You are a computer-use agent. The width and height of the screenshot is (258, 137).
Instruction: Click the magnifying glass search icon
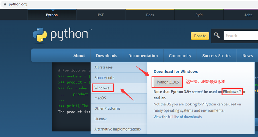[217, 35]
